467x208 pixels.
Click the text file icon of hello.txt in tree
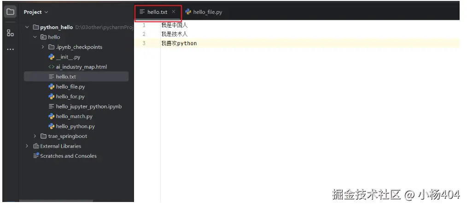[51, 77]
